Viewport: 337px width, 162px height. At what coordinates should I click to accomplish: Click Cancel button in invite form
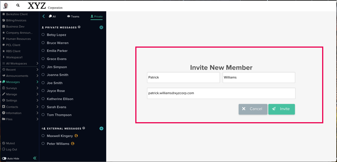click(x=253, y=109)
